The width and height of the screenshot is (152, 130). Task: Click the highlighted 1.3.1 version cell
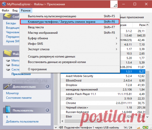129,71
